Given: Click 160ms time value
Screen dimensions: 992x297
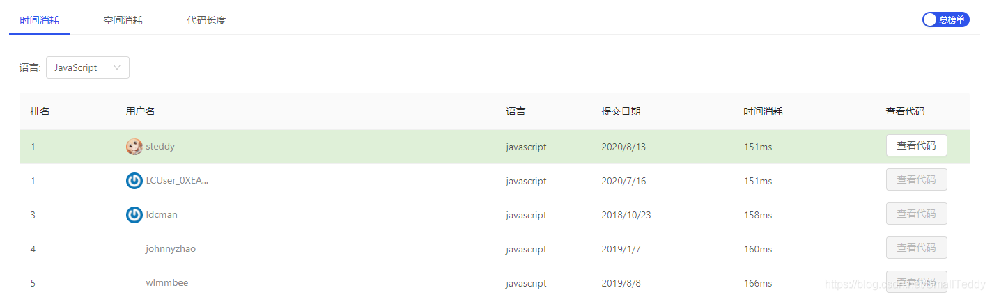Looking at the screenshot, I should click(758, 250).
